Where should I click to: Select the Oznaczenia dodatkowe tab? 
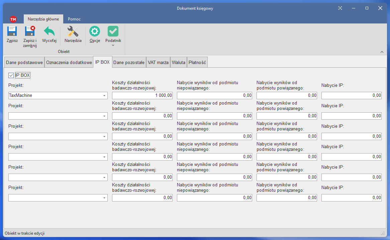(69, 62)
